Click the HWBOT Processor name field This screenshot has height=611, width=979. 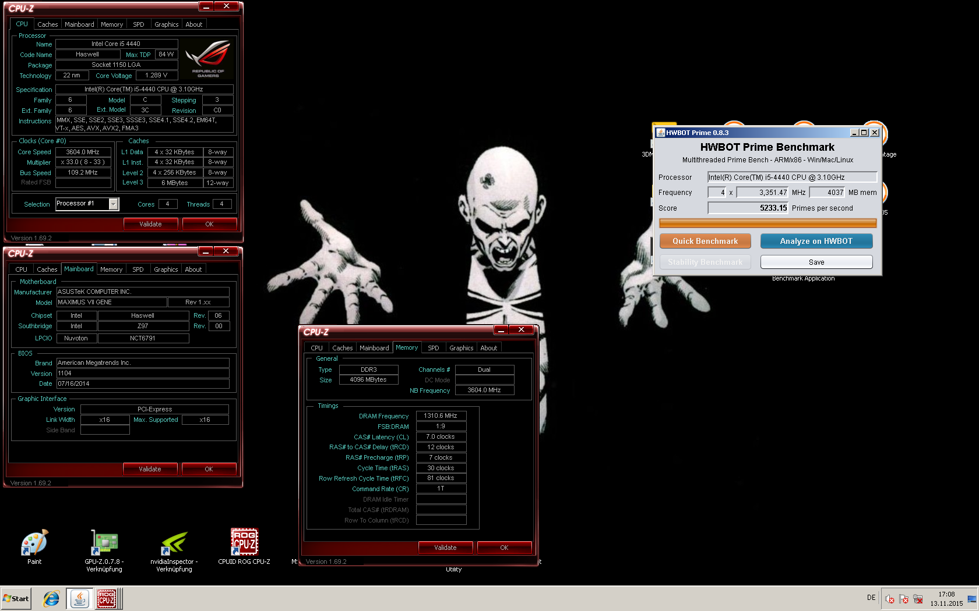(792, 177)
